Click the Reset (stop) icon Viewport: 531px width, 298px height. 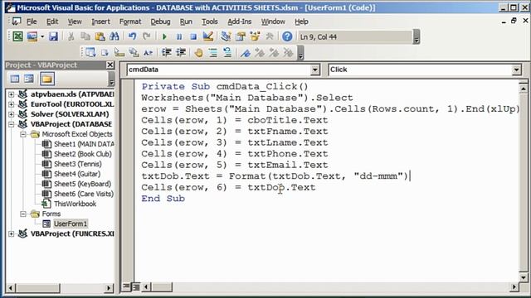(193, 36)
